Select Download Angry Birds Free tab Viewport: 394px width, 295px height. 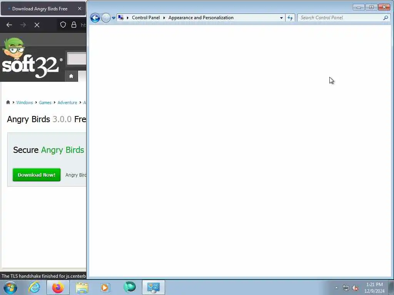coord(43,8)
